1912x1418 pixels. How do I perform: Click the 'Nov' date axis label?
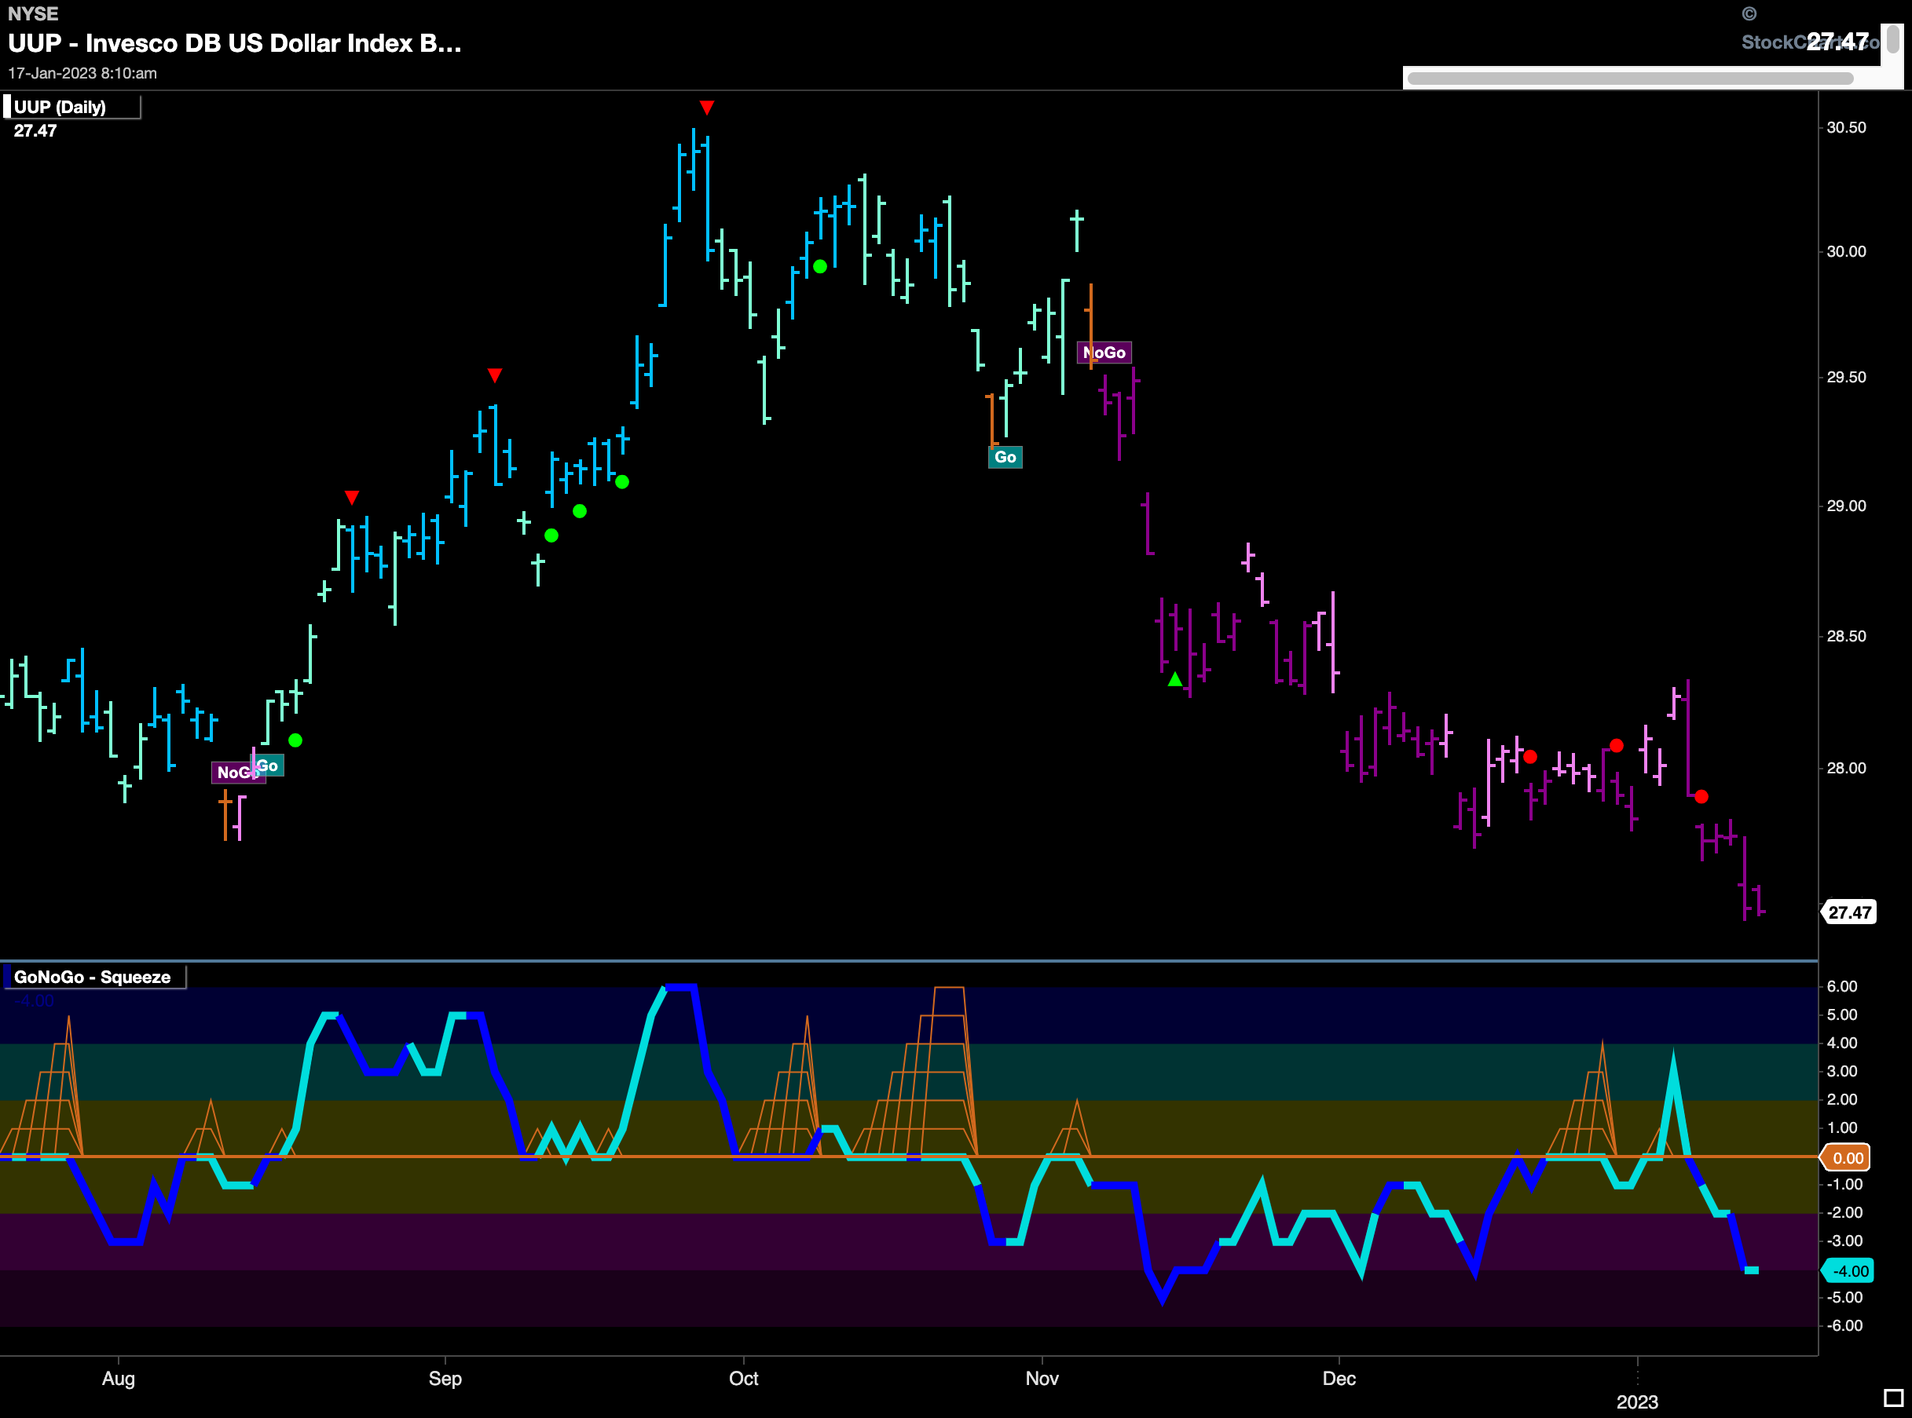[1042, 1379]
